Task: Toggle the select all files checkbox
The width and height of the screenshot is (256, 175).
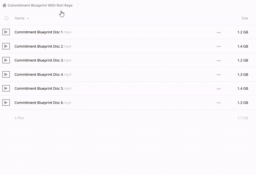Action: 7,18
